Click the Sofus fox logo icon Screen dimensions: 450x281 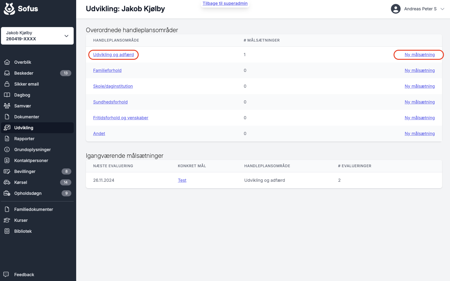(x=9, y=9)
